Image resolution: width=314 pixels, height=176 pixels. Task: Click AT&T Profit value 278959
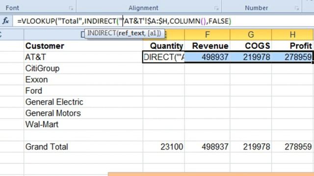tap(292, 57)
